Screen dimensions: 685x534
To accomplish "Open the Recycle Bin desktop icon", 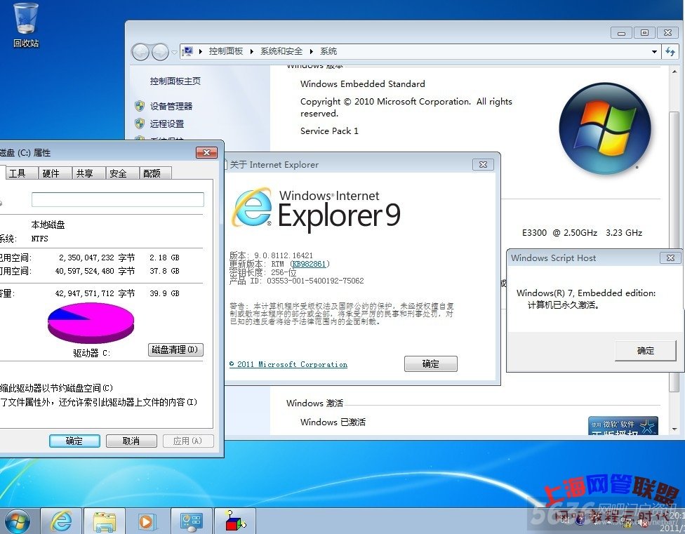I will [26, 25].
